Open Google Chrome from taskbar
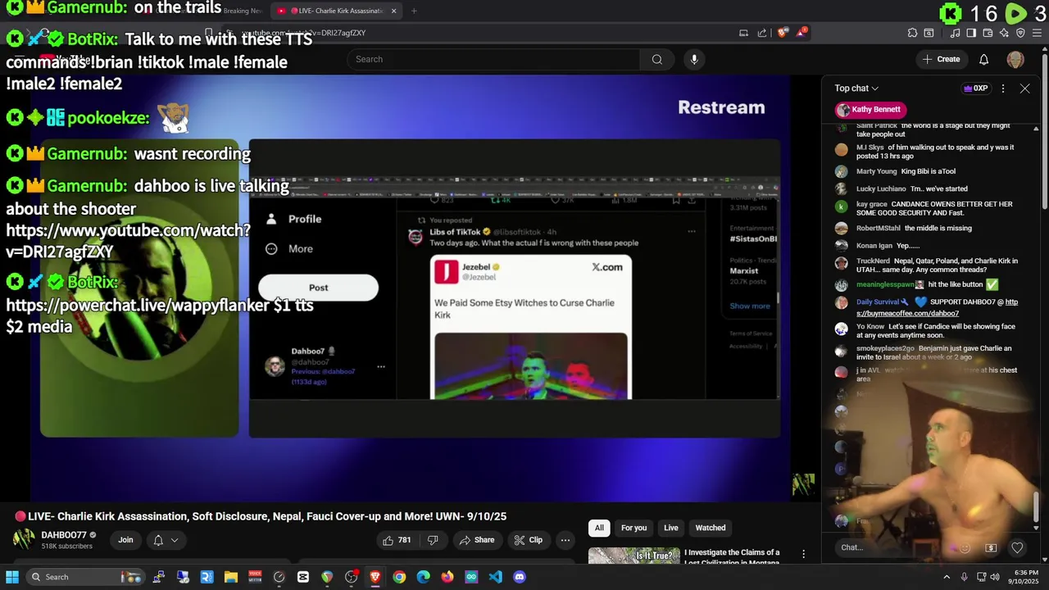1049x590 pixels. point(399,577)
